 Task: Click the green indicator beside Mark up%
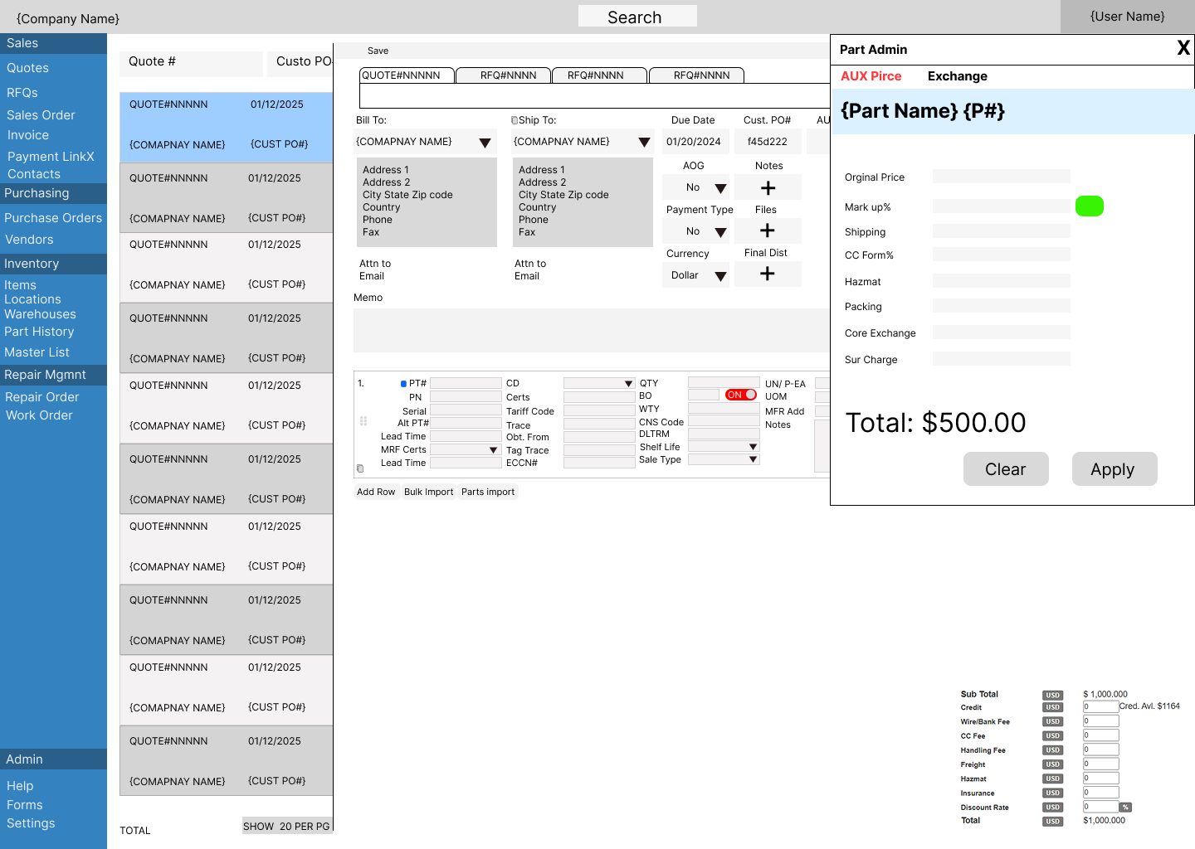1090,206
